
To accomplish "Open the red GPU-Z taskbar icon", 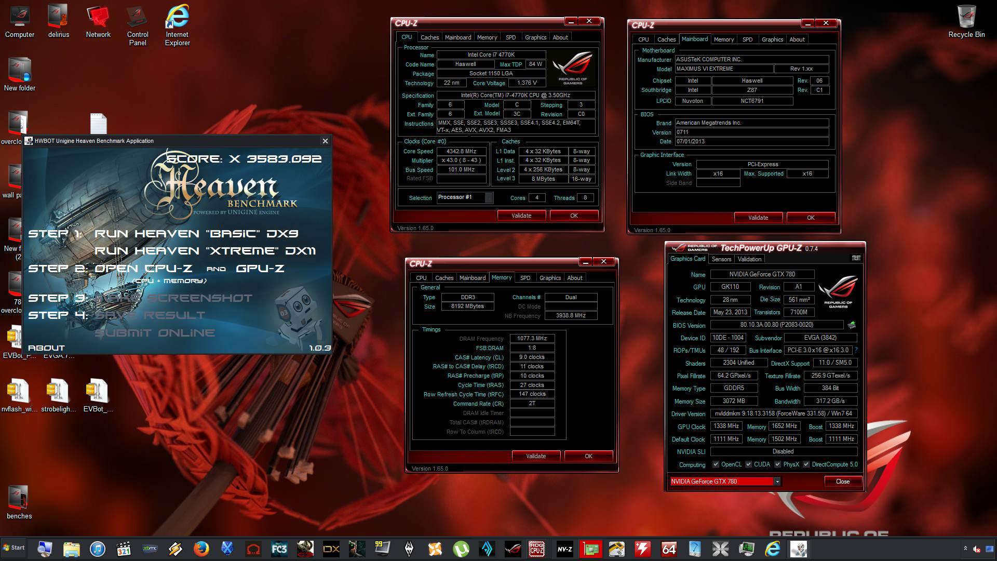I will (x=591, y=549).
